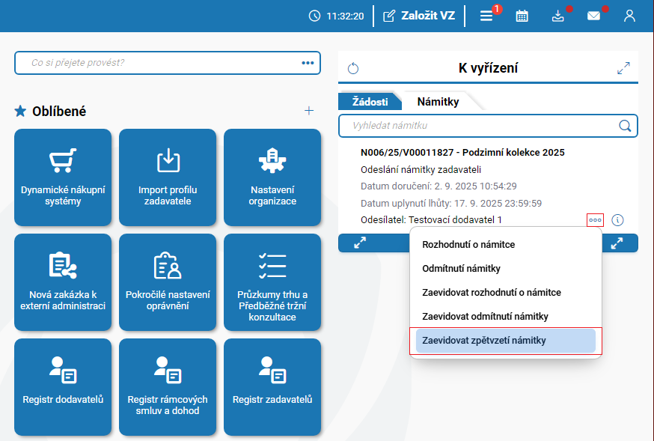Screen dimensions: 654x441
Task: Click the three dots in the command search box
Action: (x=308, y=63)
